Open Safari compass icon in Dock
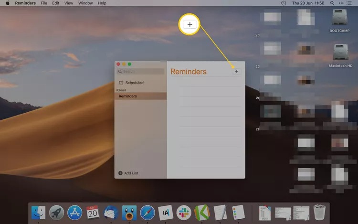The image size is (358, 224). click(x=147, y=213)
